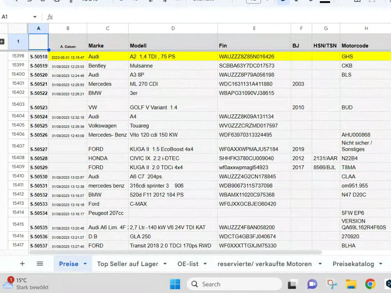Open the Name box dropdown arrow

coord(35,17)
